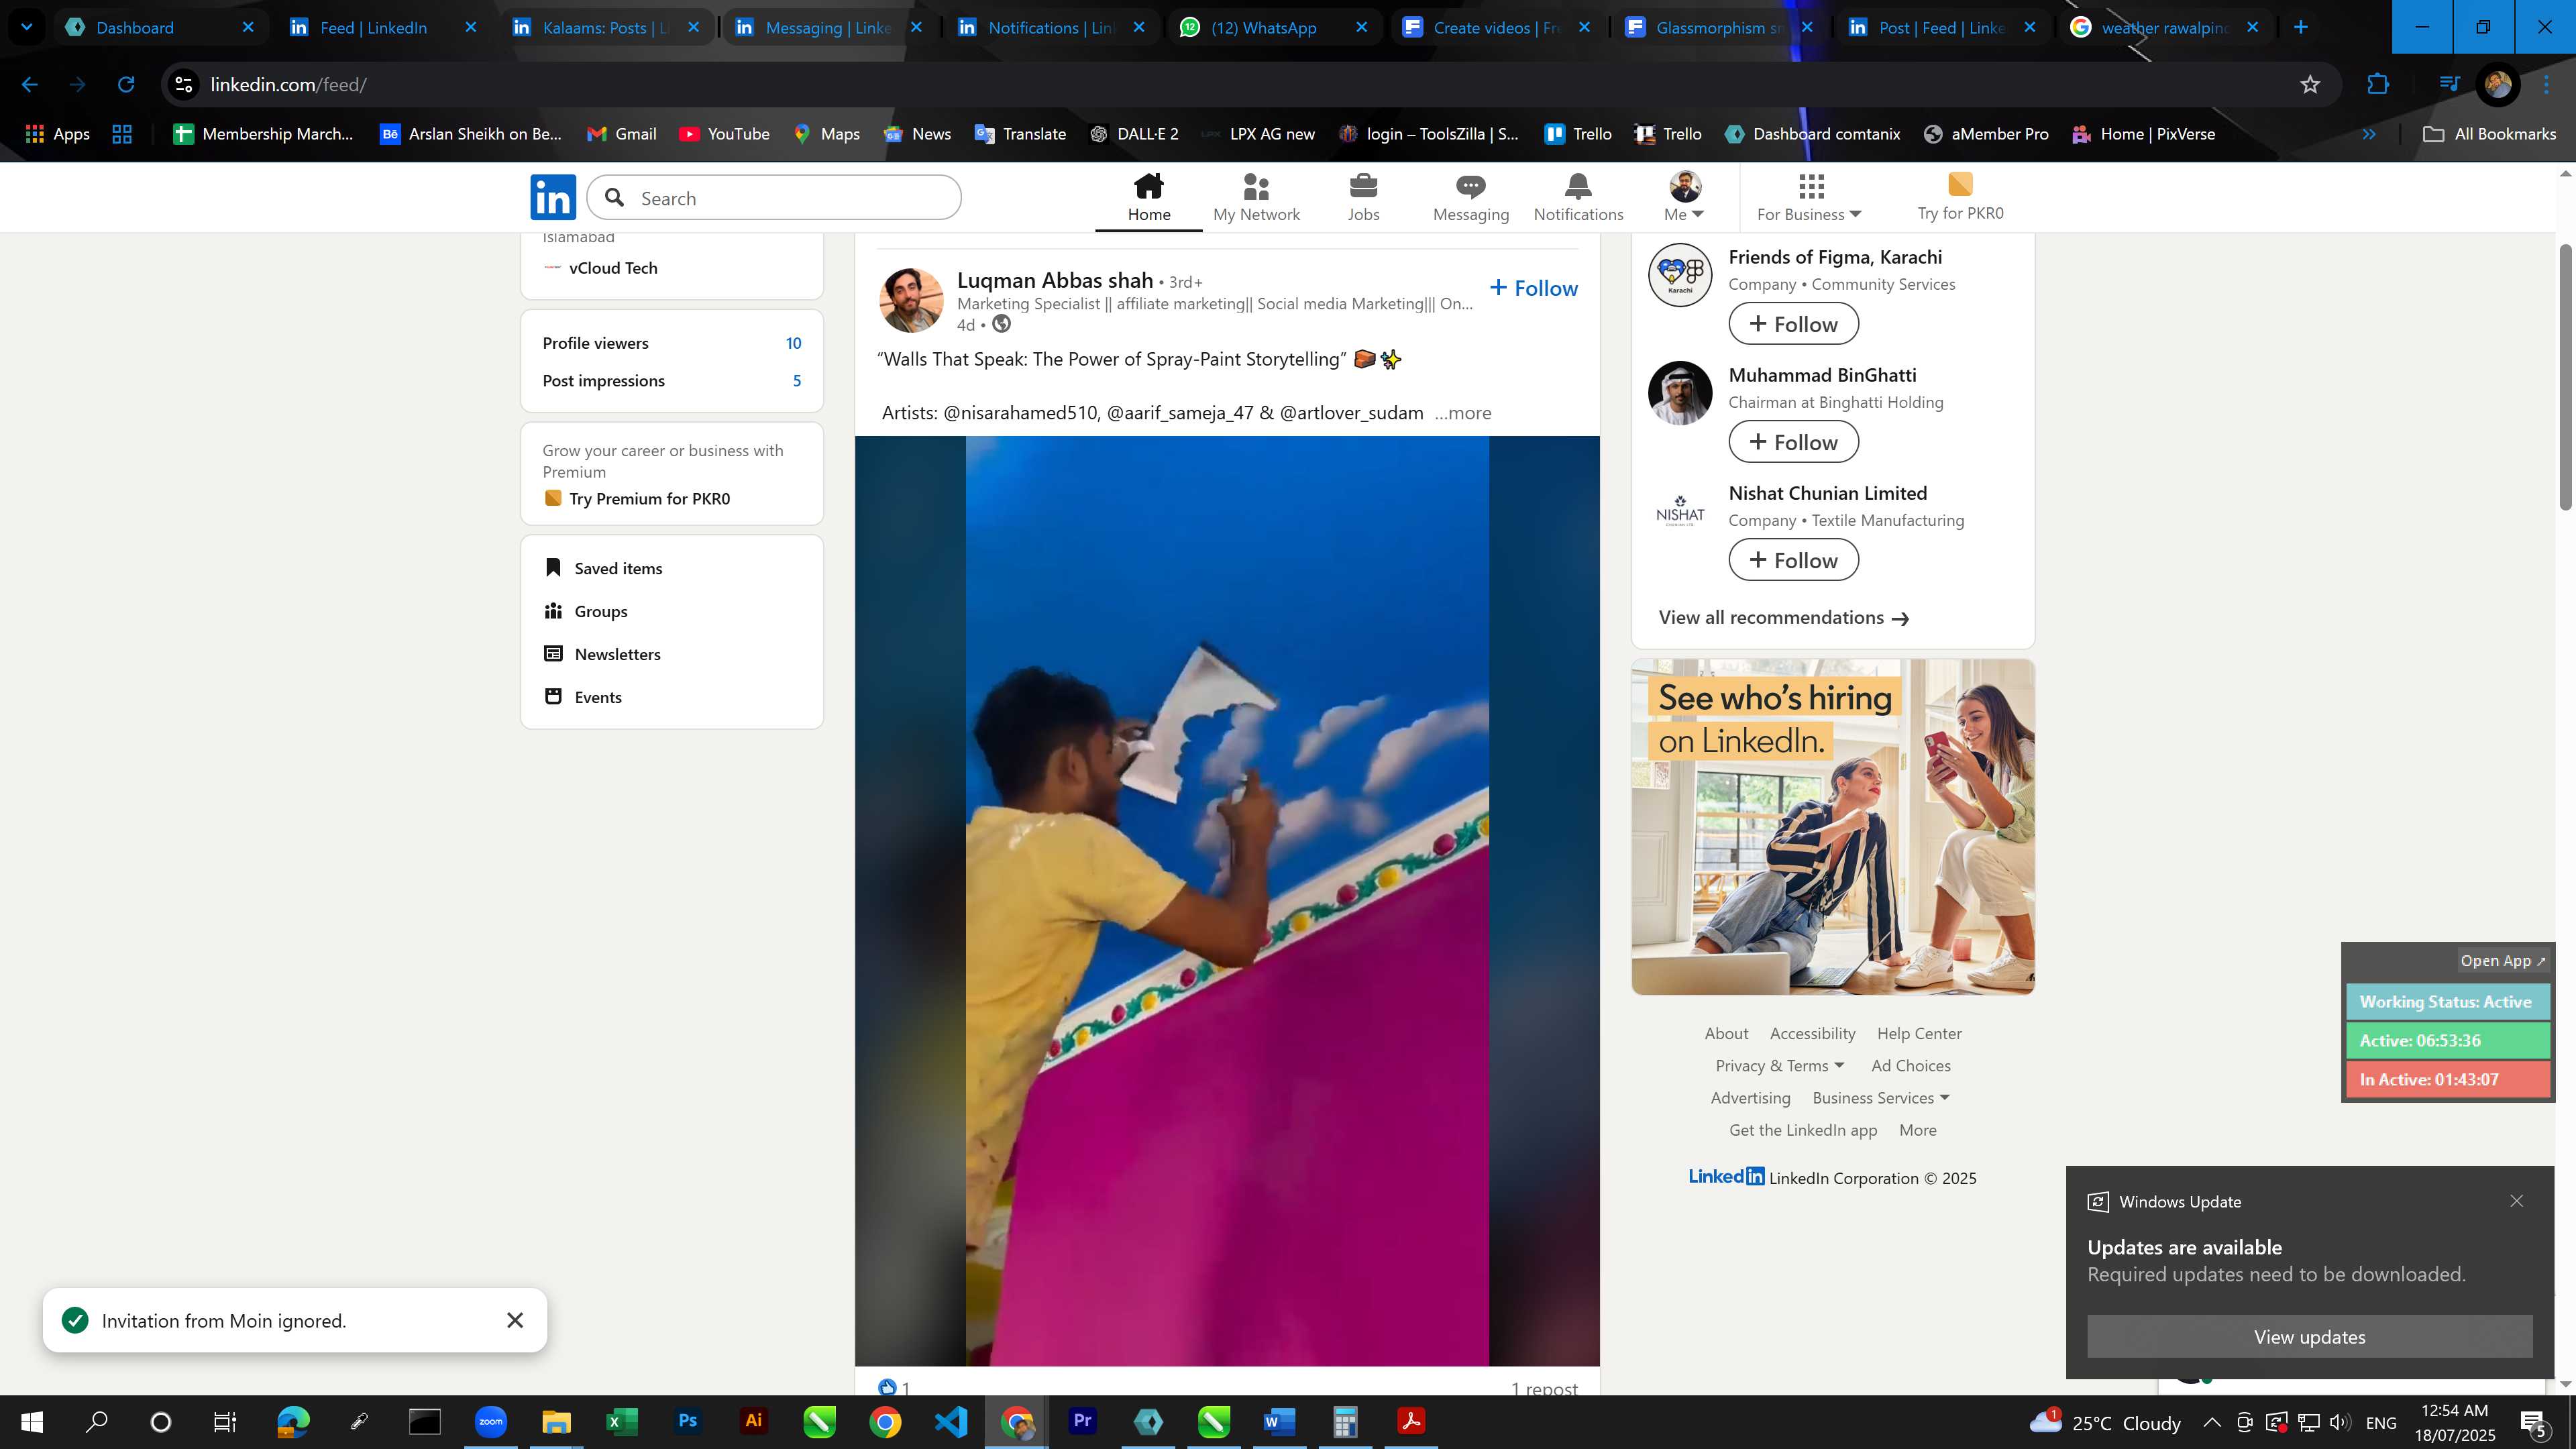Open Groups in the left sidebar
The width and height of the screenshot is (2576, 1449).
tap(585, 611)
